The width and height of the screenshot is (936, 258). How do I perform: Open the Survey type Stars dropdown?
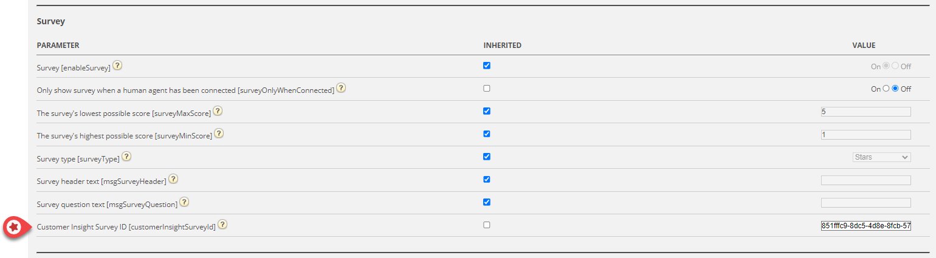click(x=881, y=157)
